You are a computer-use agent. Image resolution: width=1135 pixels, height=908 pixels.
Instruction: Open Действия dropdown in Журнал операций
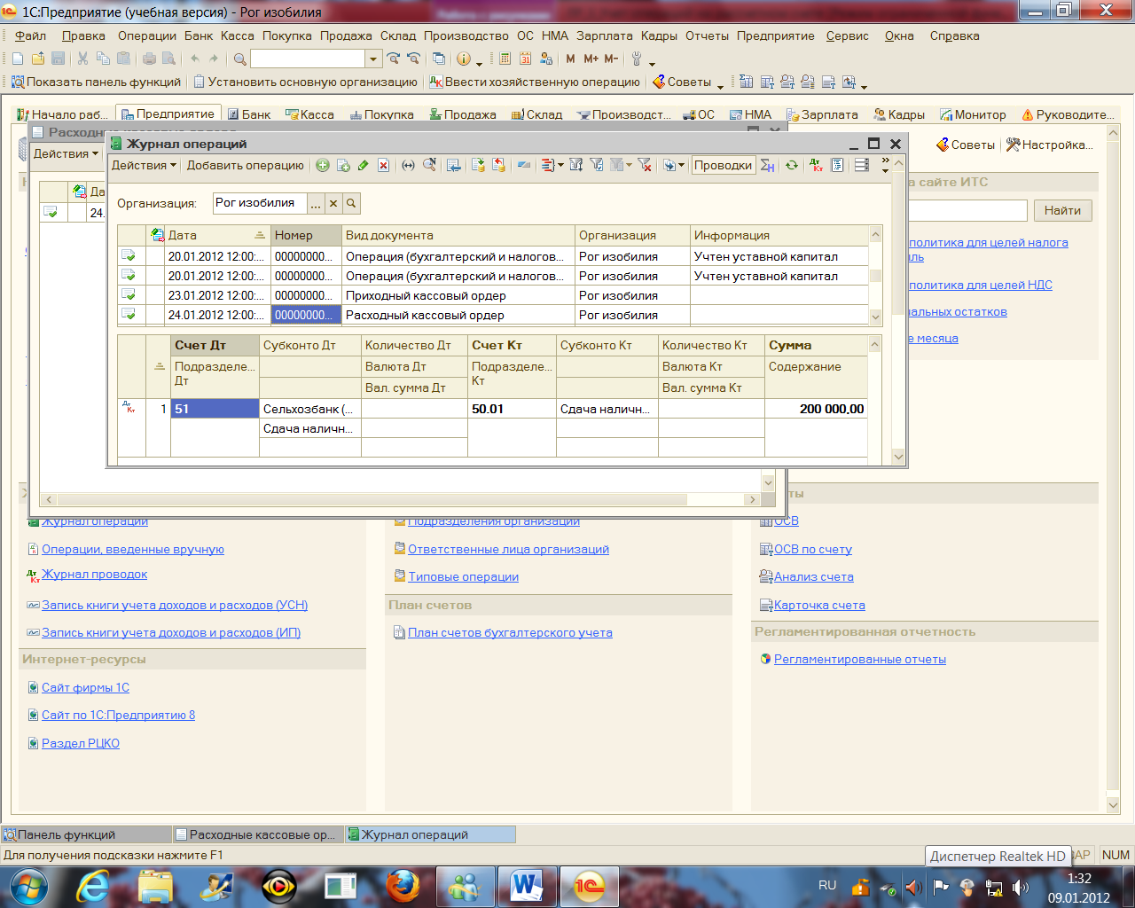144,165
